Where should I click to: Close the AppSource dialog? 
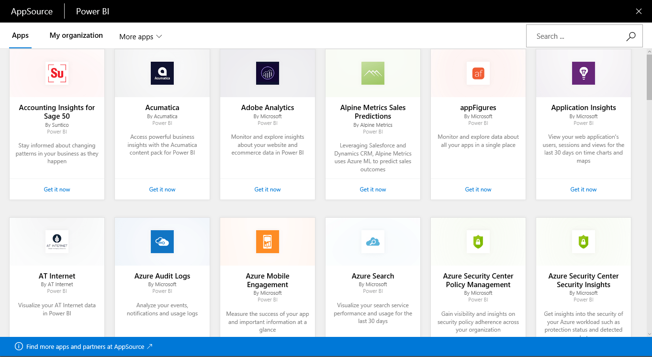coord(639,11)
